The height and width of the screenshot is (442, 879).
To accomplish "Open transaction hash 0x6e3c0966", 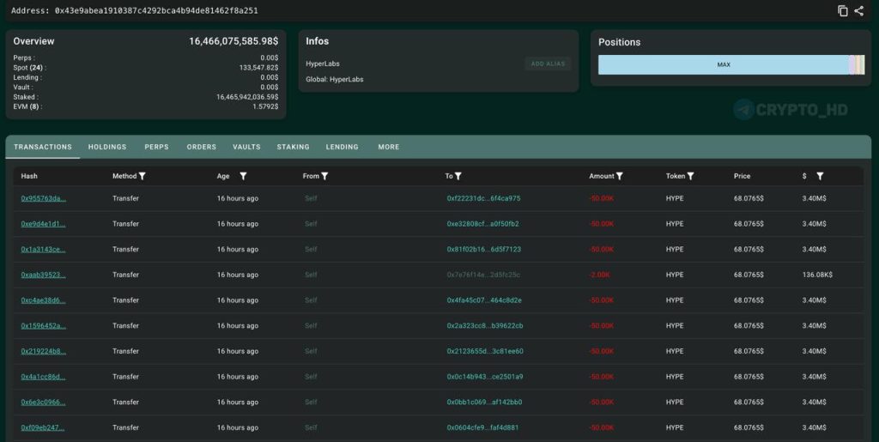I will [43, 403].
